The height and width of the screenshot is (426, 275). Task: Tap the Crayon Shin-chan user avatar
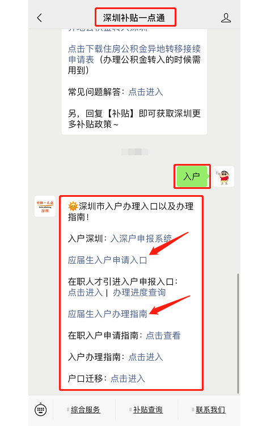(224, 176)
